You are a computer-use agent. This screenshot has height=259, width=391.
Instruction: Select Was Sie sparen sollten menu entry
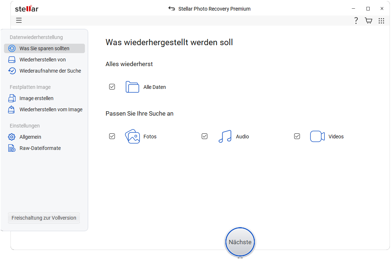[x=44, y=48]
